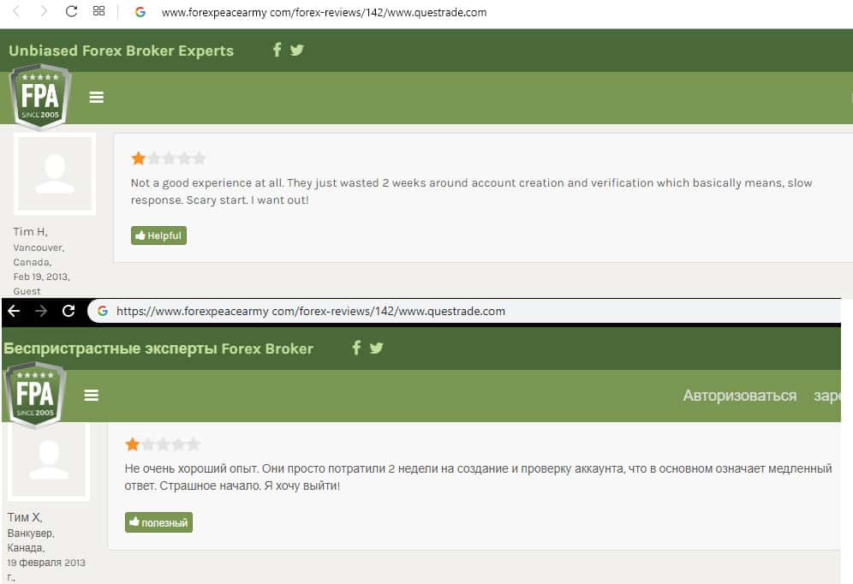
Task: Click the lower browser https URL field
Action: coord(464,311)
